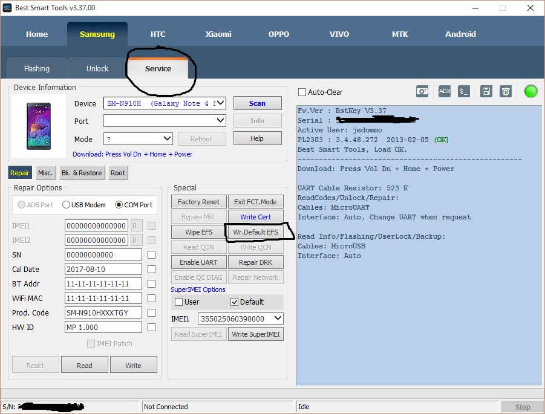Open the Root section

pyautogui.click(x=118, y=173)
